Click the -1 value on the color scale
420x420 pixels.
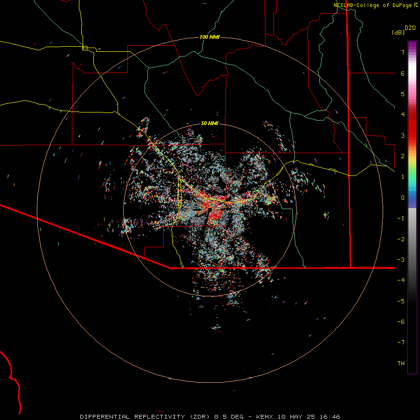coord(401,218)
